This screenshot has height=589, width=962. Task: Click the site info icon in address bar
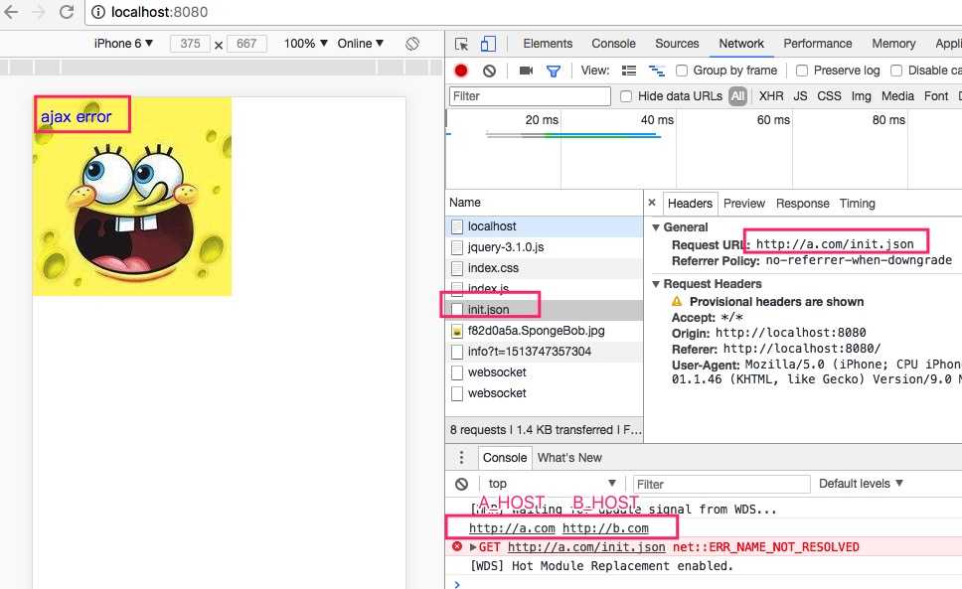tap(98, 12)
